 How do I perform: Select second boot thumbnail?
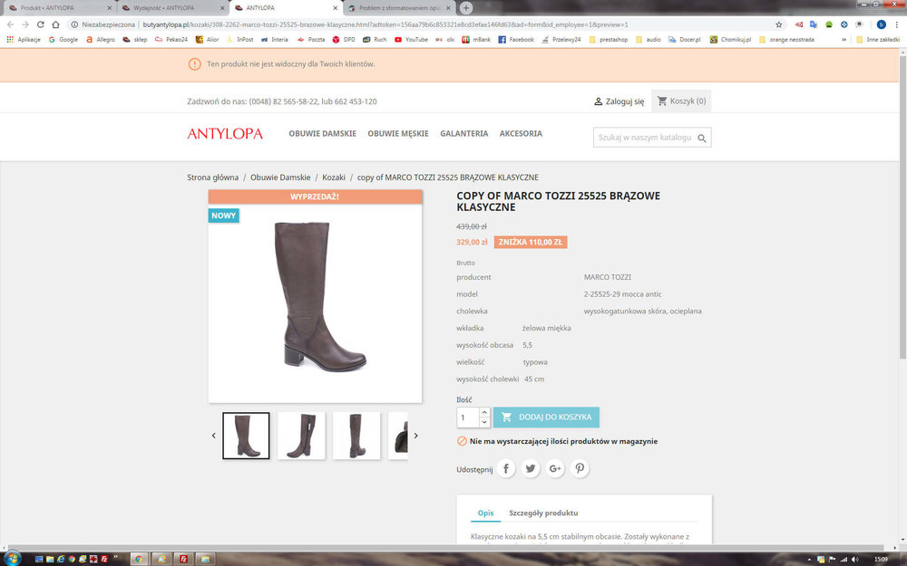click(301, 436)
